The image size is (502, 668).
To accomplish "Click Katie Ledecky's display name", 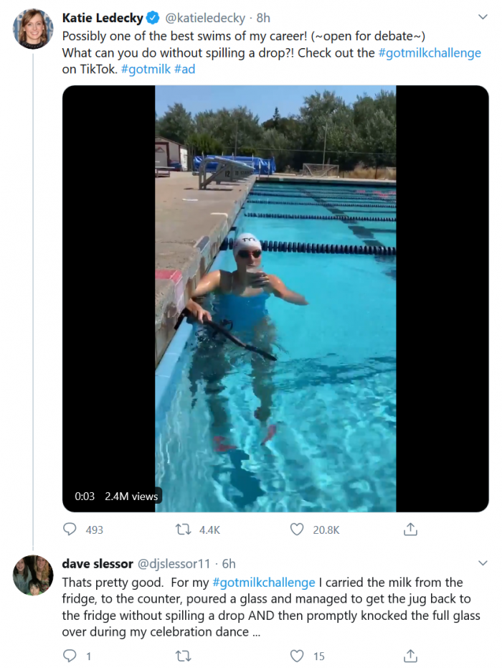I will (103, 17).
